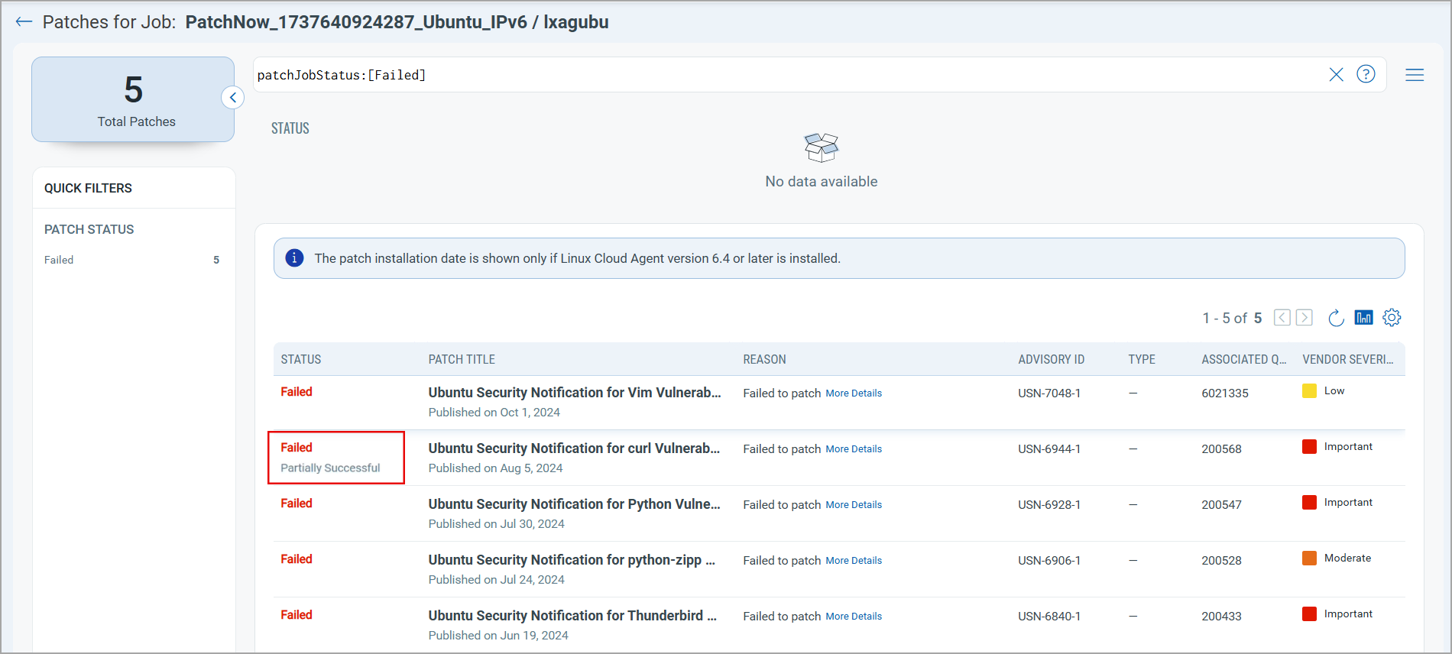Open More Details for Vim patch

click(853, 393)
